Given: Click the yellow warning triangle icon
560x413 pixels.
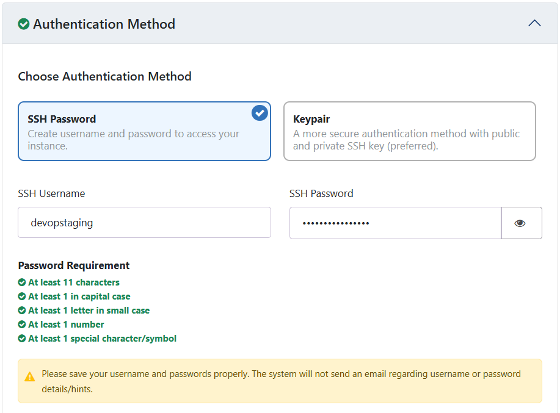Looking at the screenshot, I should point(30,377).
